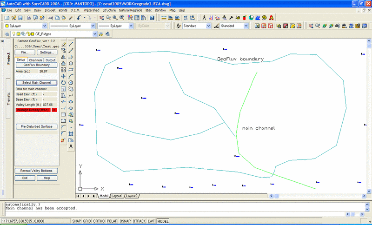Select the Circle draw tool

point(71,83)
